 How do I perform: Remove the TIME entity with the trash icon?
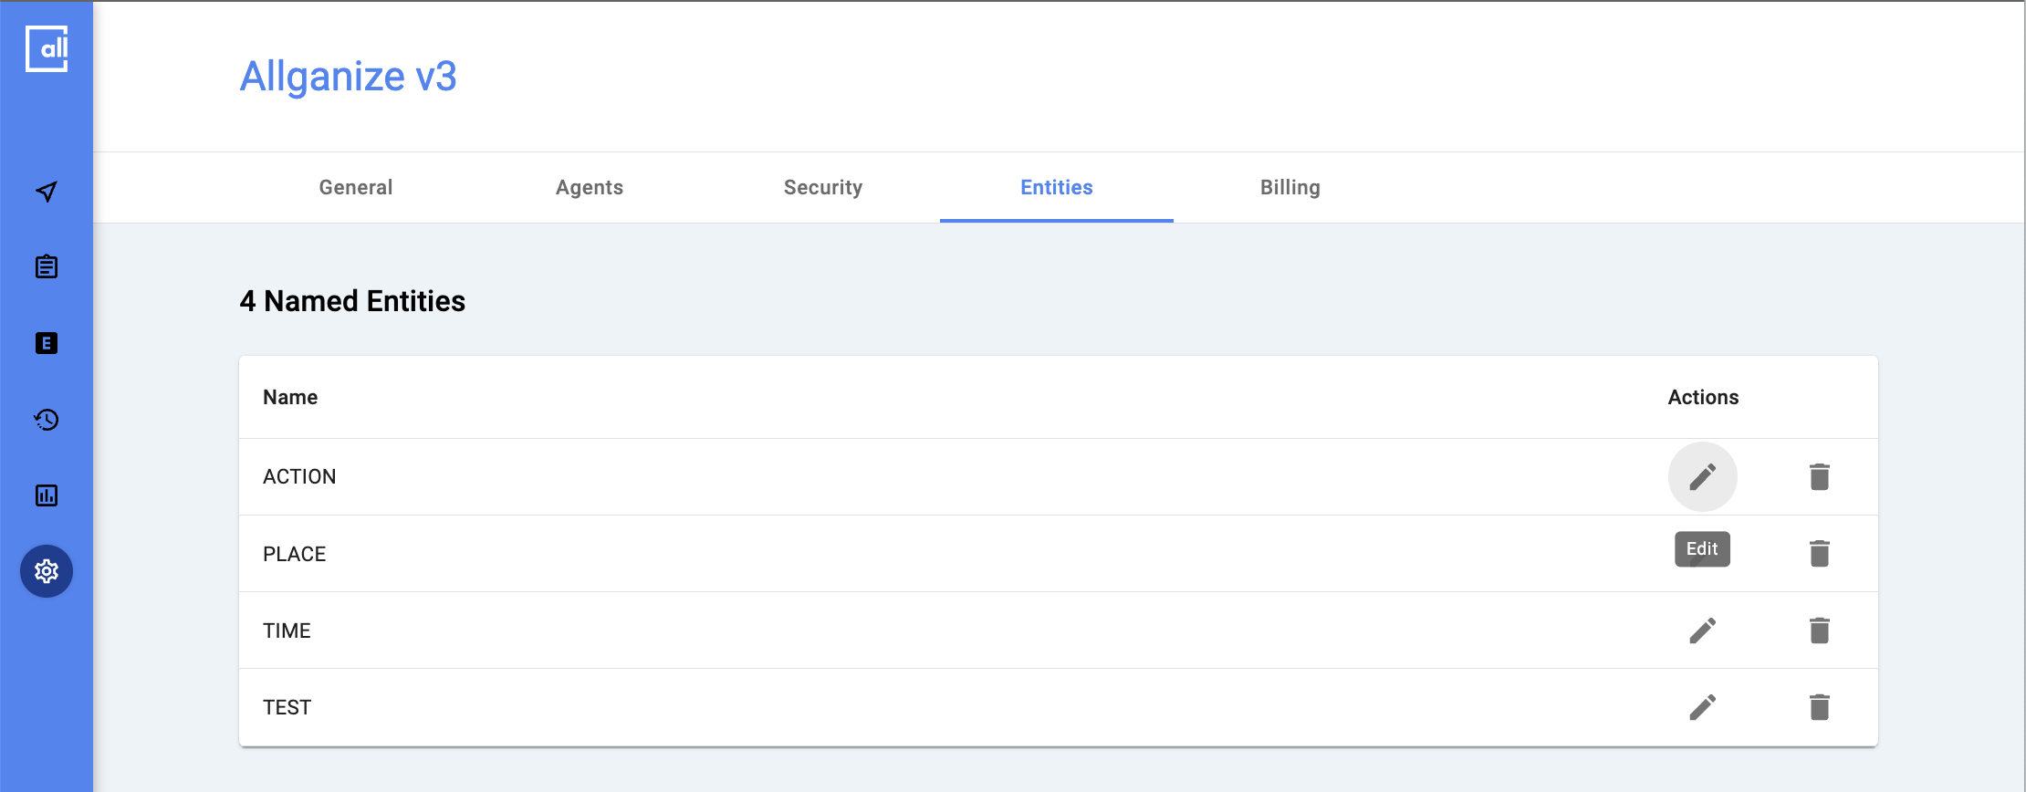click(1820, 630)
